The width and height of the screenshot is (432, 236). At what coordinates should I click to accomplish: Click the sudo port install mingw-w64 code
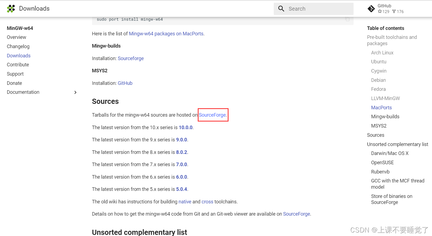(x=130, y=19)
